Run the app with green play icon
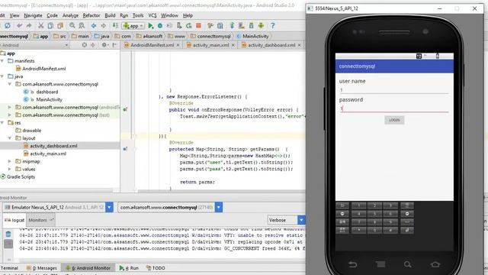 point(151,25)
